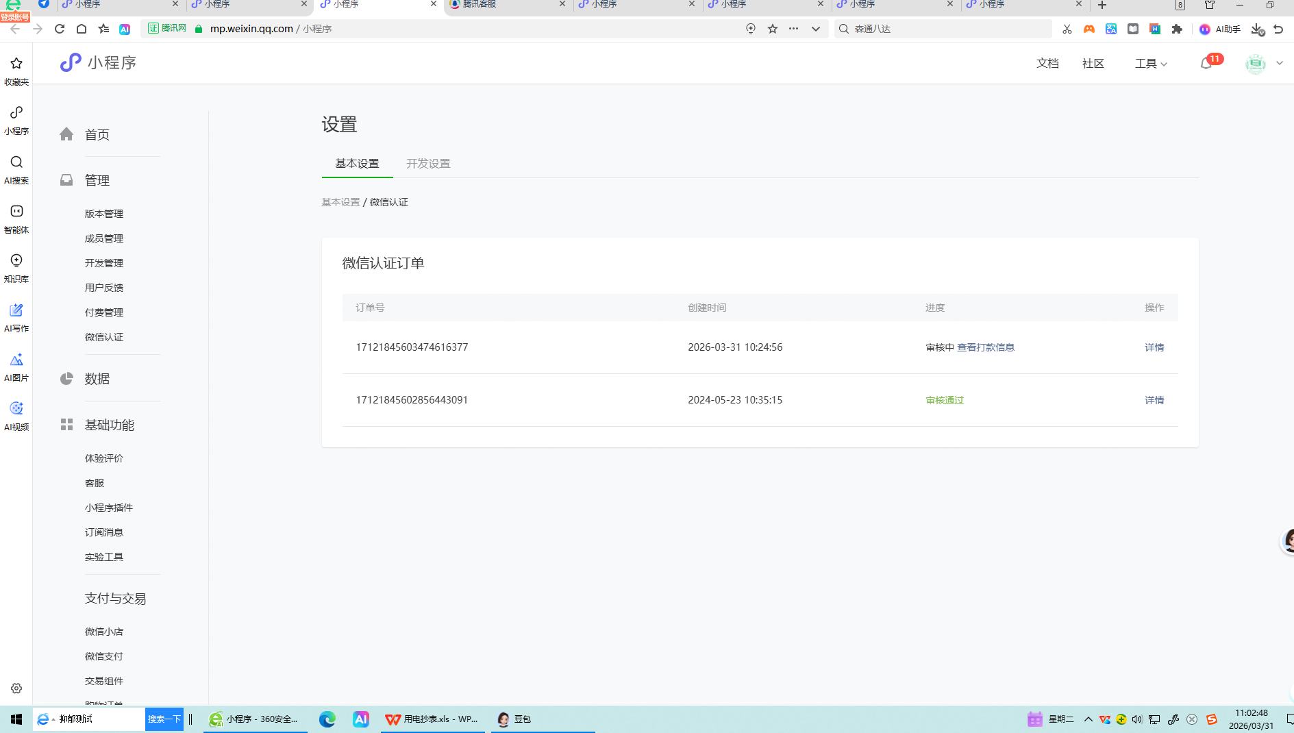1294x733 pixels.
Task: Switch to the WPS 用电抄表.xls taskbar window
Action: tap(432, 719)
